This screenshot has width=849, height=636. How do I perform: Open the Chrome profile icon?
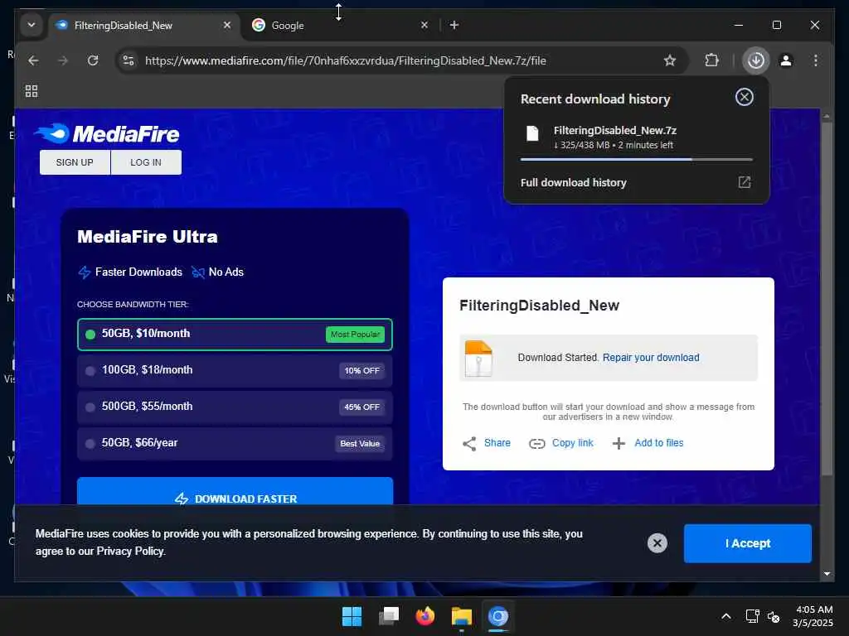click(x=786, y=60)
